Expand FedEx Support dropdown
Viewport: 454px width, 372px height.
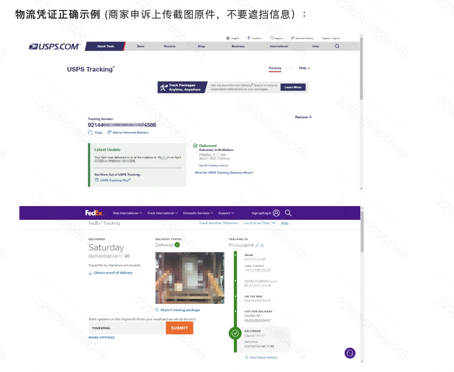226,213
